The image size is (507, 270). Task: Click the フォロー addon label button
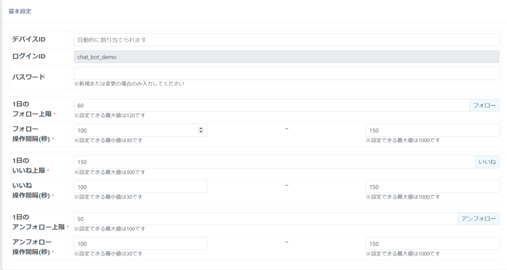coord(484,105)
